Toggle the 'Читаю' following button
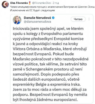 [78, 19]
